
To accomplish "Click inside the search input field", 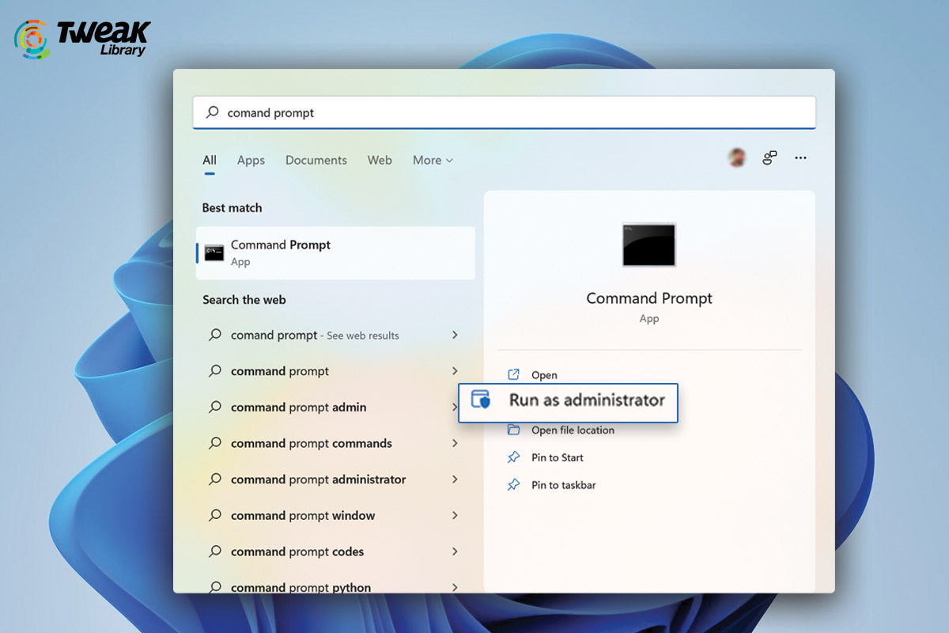I will point(475,112).
